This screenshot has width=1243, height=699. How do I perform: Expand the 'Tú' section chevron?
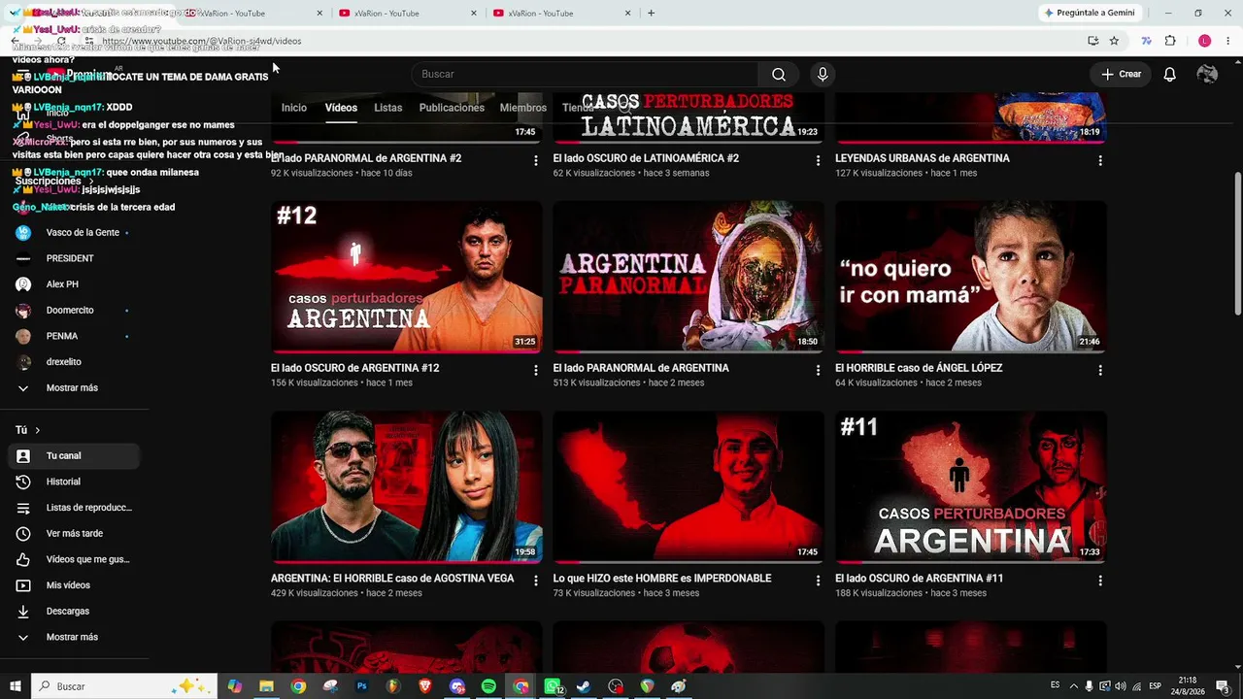pyautogui.click(x=38, y=430)
